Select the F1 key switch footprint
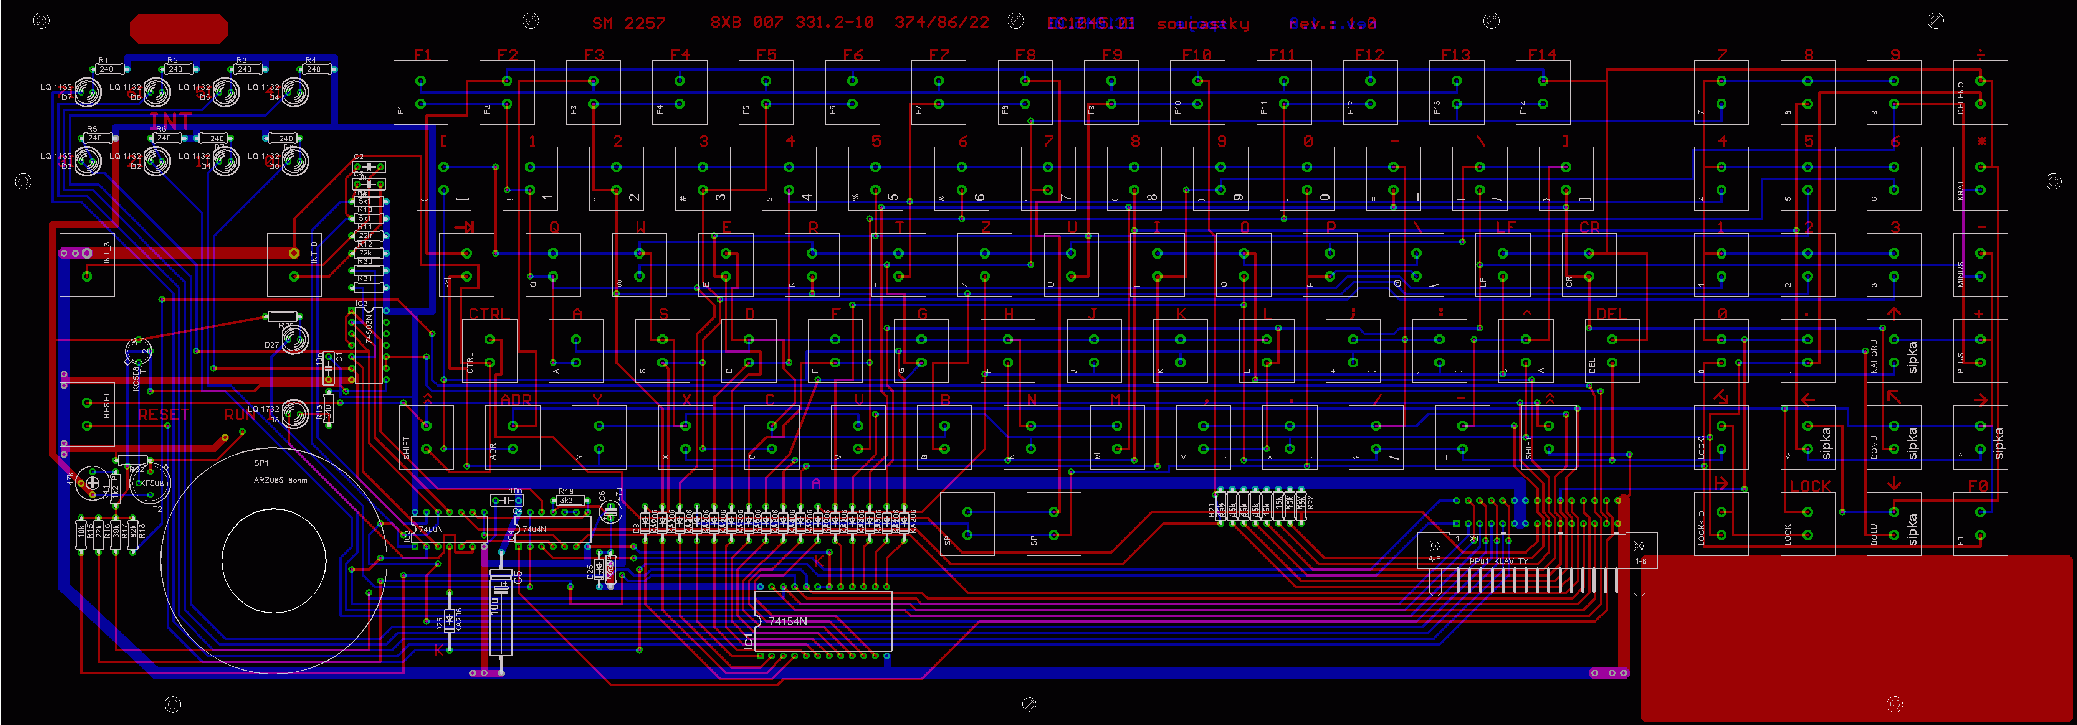Image resolution: width=2077 pixels, height=725 pixels. point(420,93)
